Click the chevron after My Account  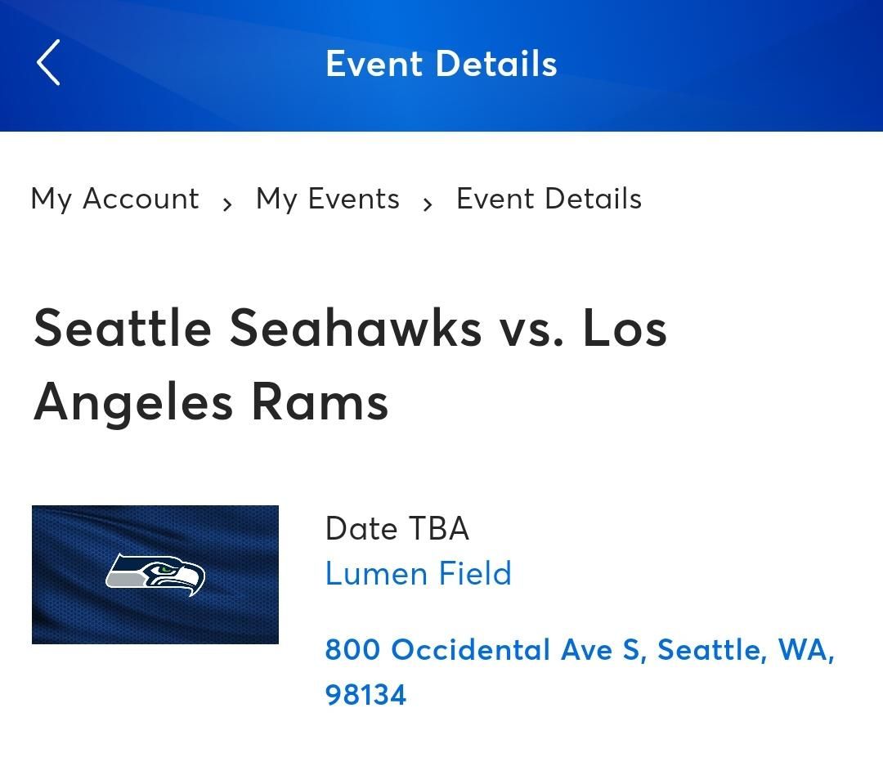click(227, 204)
